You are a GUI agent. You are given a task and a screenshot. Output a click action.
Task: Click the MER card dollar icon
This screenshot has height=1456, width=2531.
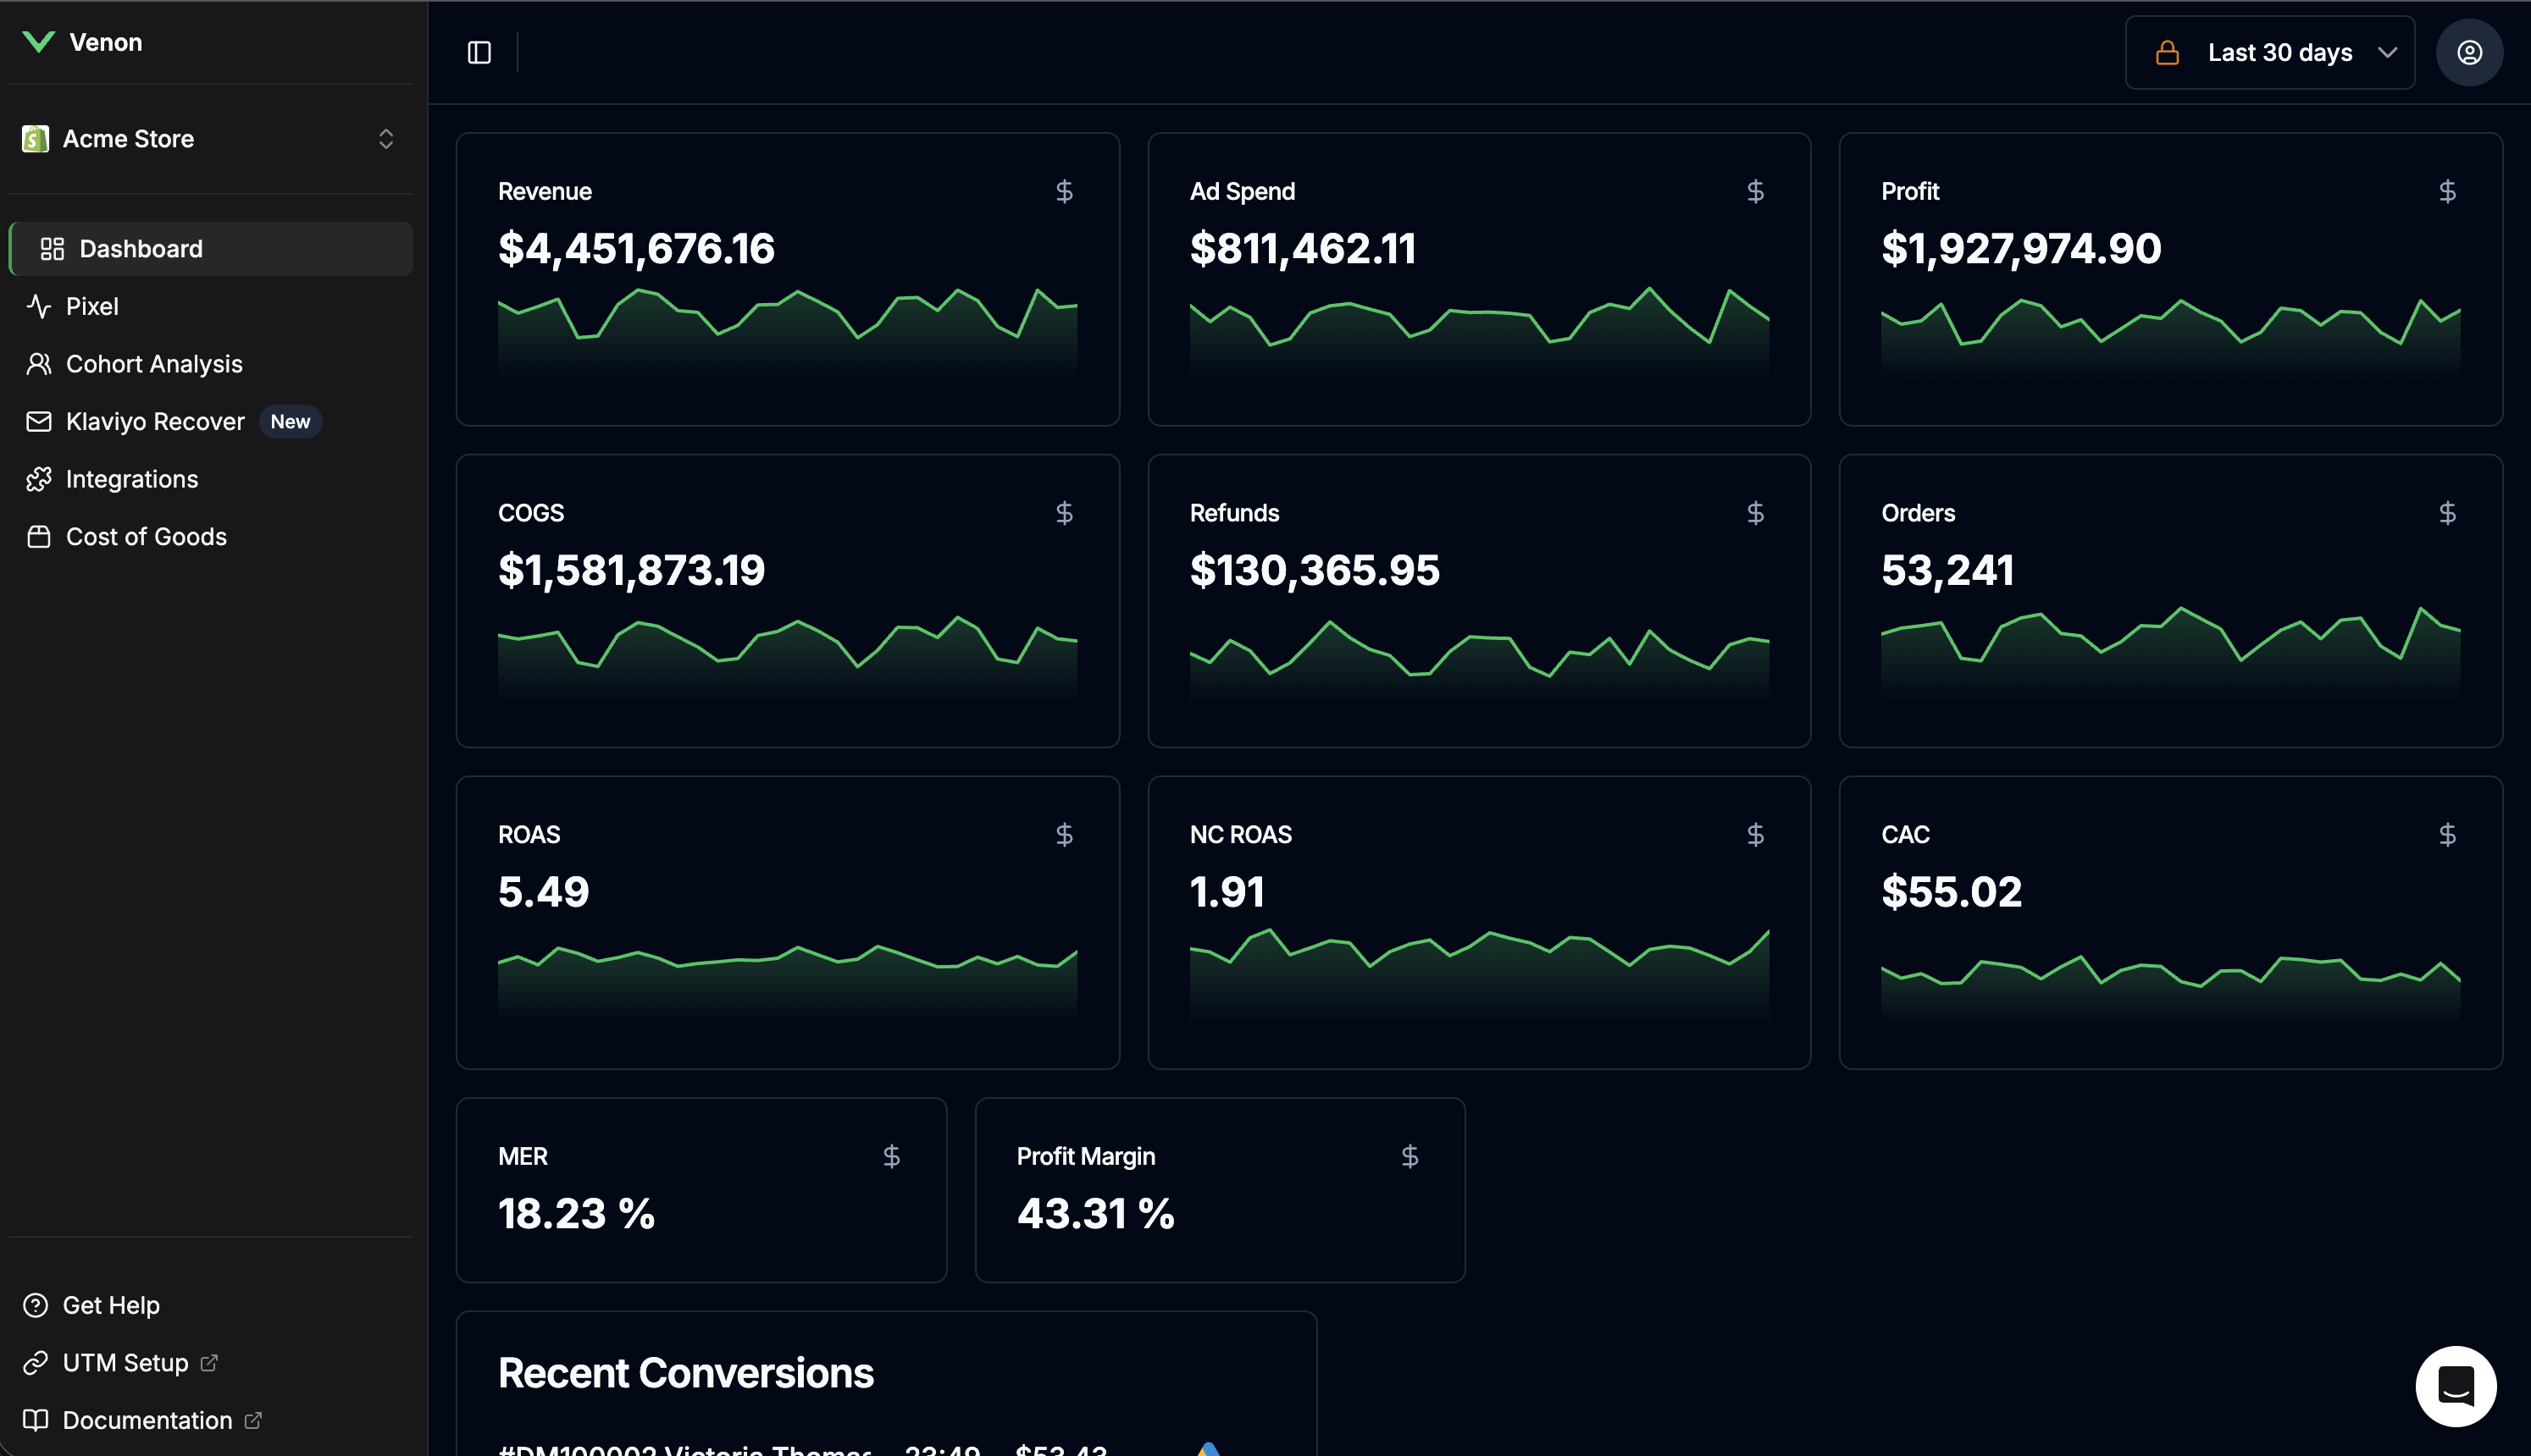click(x=891, y=1156)
